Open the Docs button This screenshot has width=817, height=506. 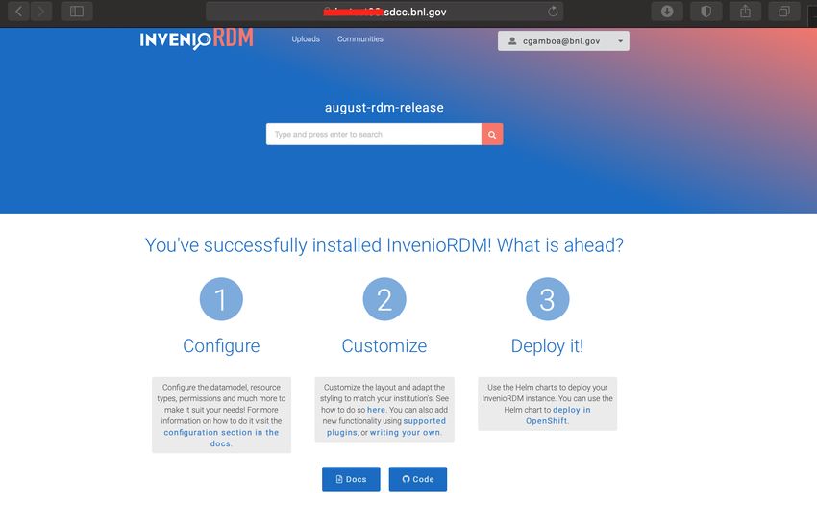click(351, 479)
